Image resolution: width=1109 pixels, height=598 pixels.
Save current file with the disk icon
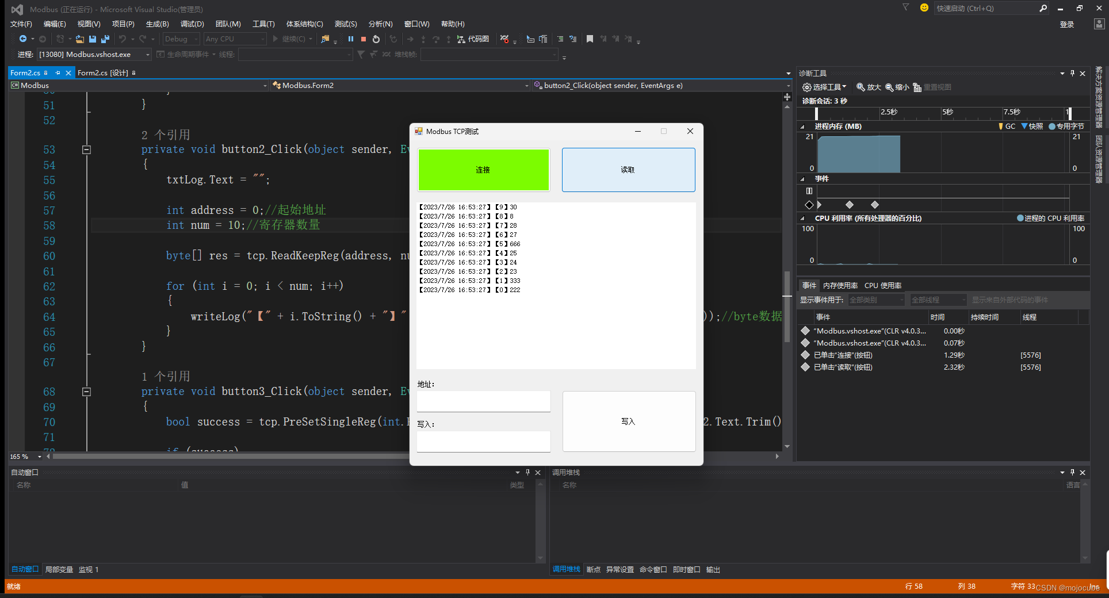point(93,39)
